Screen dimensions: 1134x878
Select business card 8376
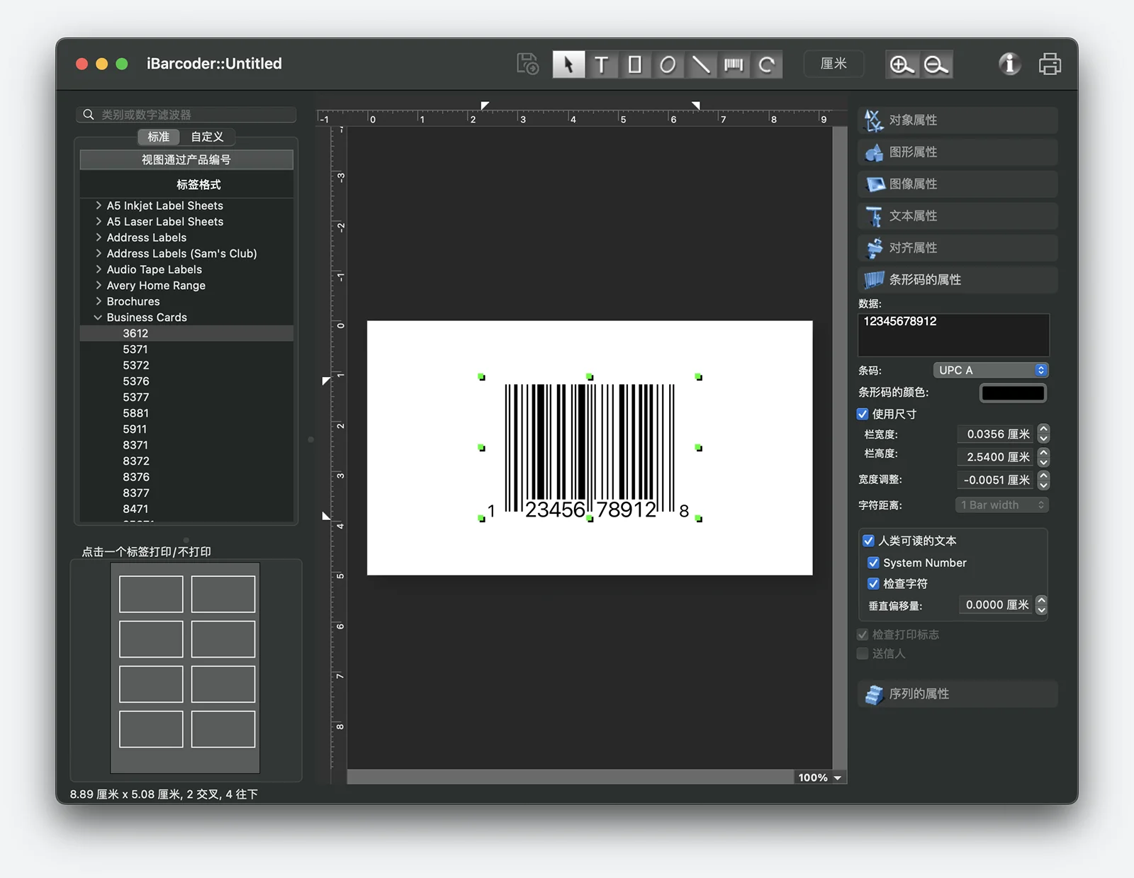click(136, 477)
